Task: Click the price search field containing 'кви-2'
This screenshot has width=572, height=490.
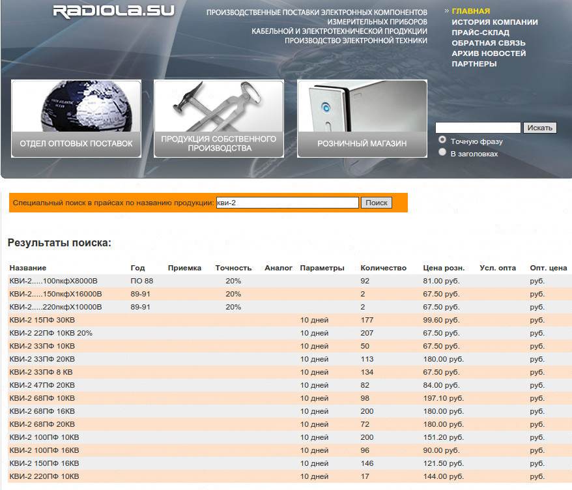Action: click(287, 203)
